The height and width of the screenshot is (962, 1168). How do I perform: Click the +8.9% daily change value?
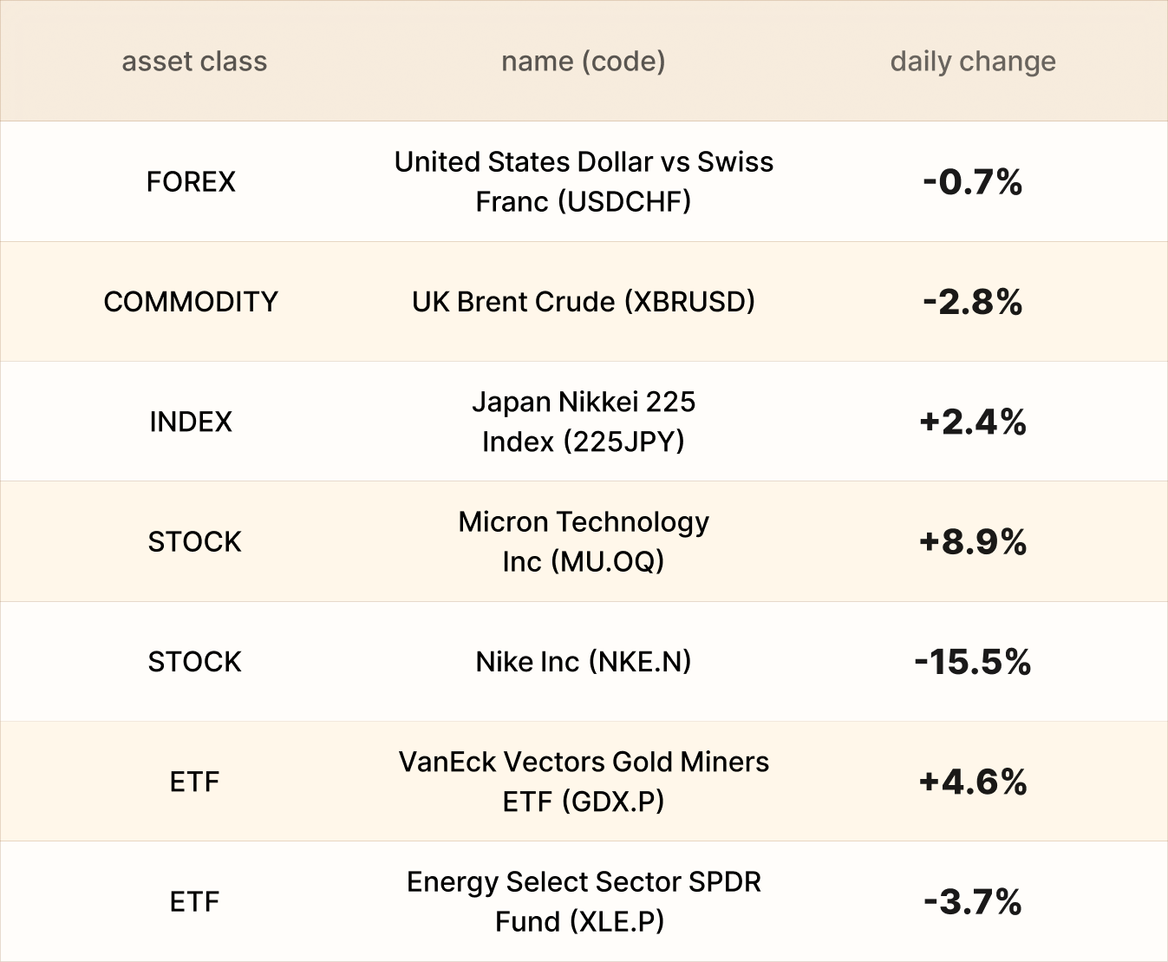(973, 542)
